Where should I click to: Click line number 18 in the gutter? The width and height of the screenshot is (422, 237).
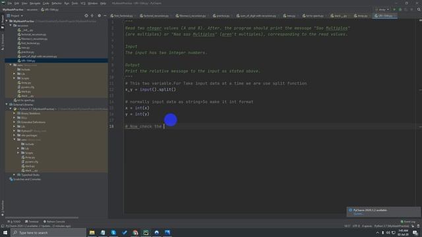point(111,126)
